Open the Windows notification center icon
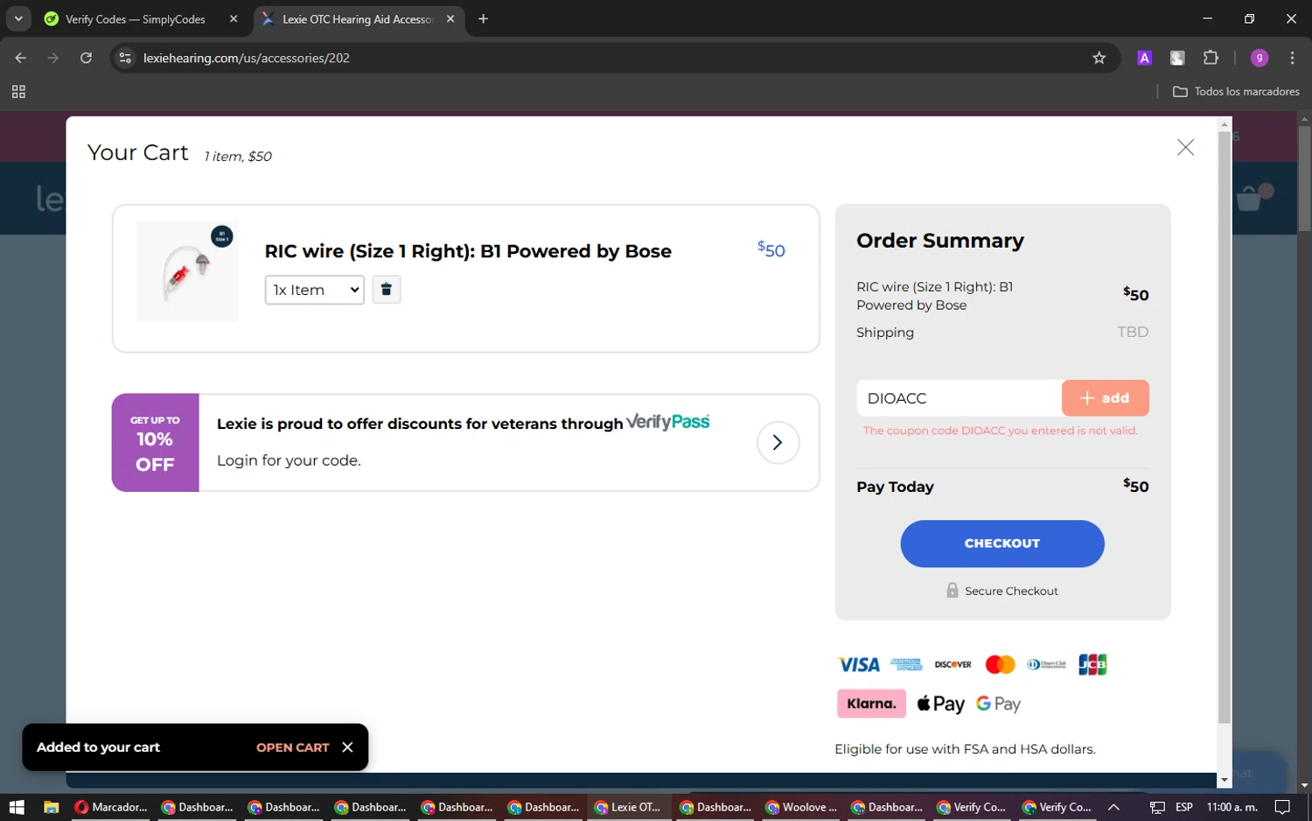The height and width of the screenshot is (821, 1312). pyautogui.click(x=1282, y=807)
